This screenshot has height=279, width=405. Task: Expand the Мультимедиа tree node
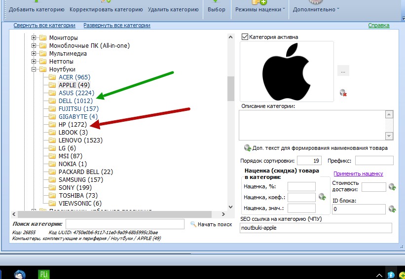(34, 53)
